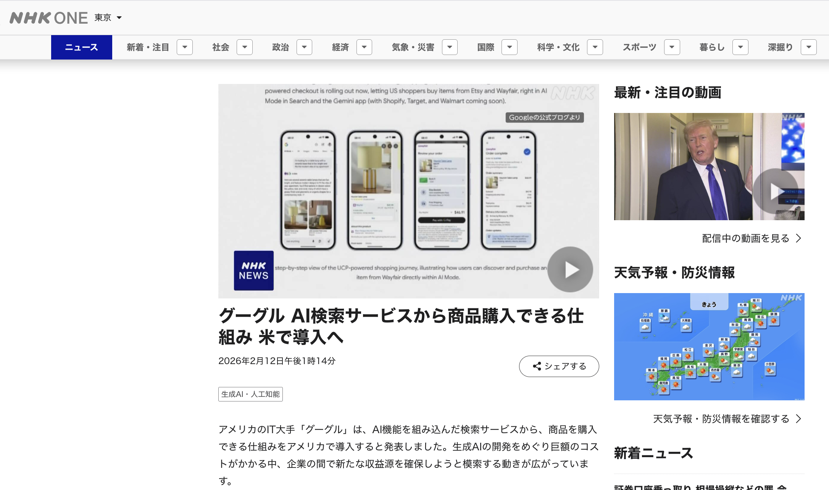Expand the スポーツ dropdown arrow

[x=672, y=47]
